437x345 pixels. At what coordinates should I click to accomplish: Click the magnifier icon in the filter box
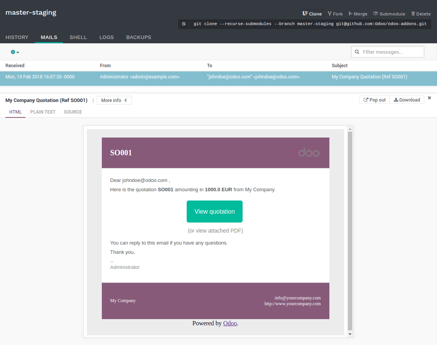click(x=357, y=51)
